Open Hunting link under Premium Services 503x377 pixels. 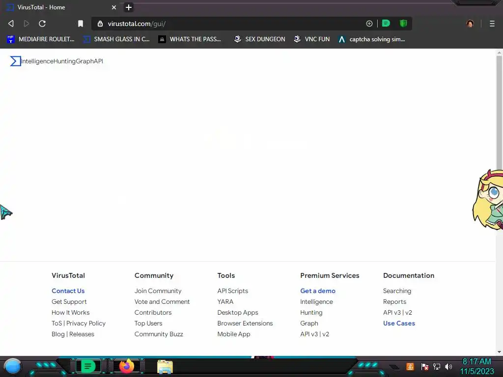coord(311,312)
